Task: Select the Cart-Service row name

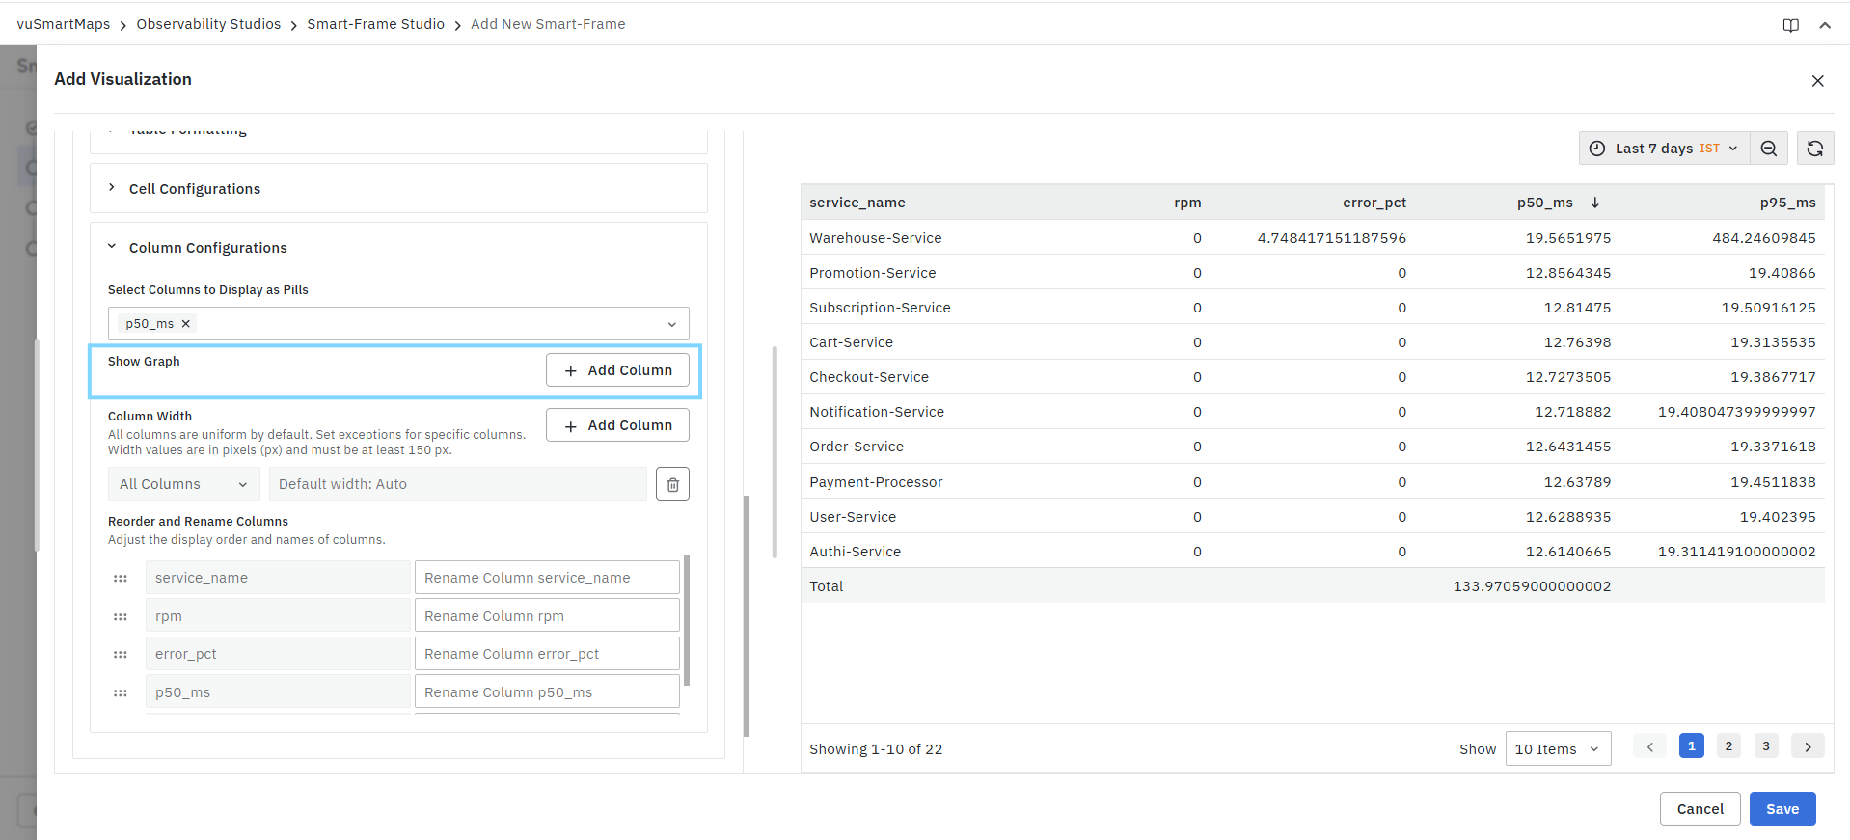Action: pos(852,342)
